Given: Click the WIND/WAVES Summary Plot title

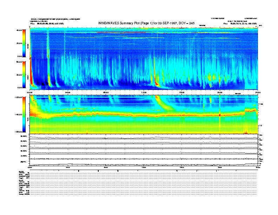Looking at the screenshot, I should [x=146, y=23].
